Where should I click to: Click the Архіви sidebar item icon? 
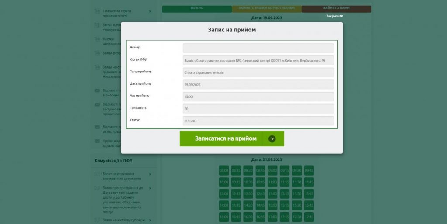tap(97, 141)
